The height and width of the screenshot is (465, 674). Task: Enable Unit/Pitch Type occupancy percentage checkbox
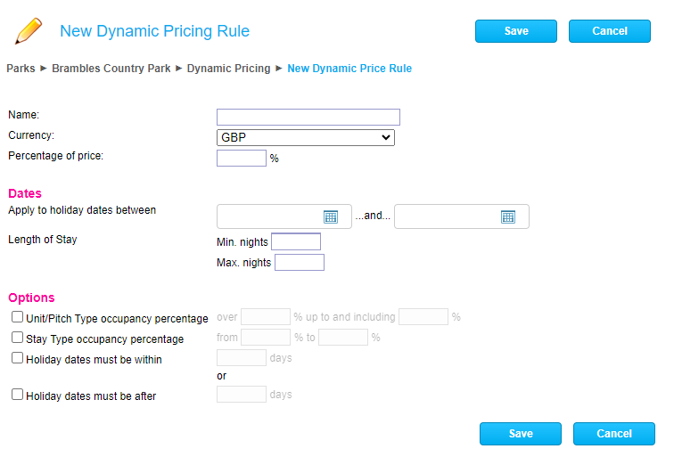click(17, 317)
